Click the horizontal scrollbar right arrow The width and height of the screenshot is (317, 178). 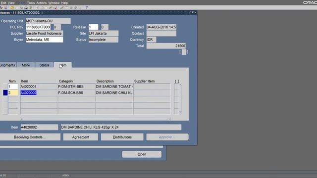[x=169, y=119]
